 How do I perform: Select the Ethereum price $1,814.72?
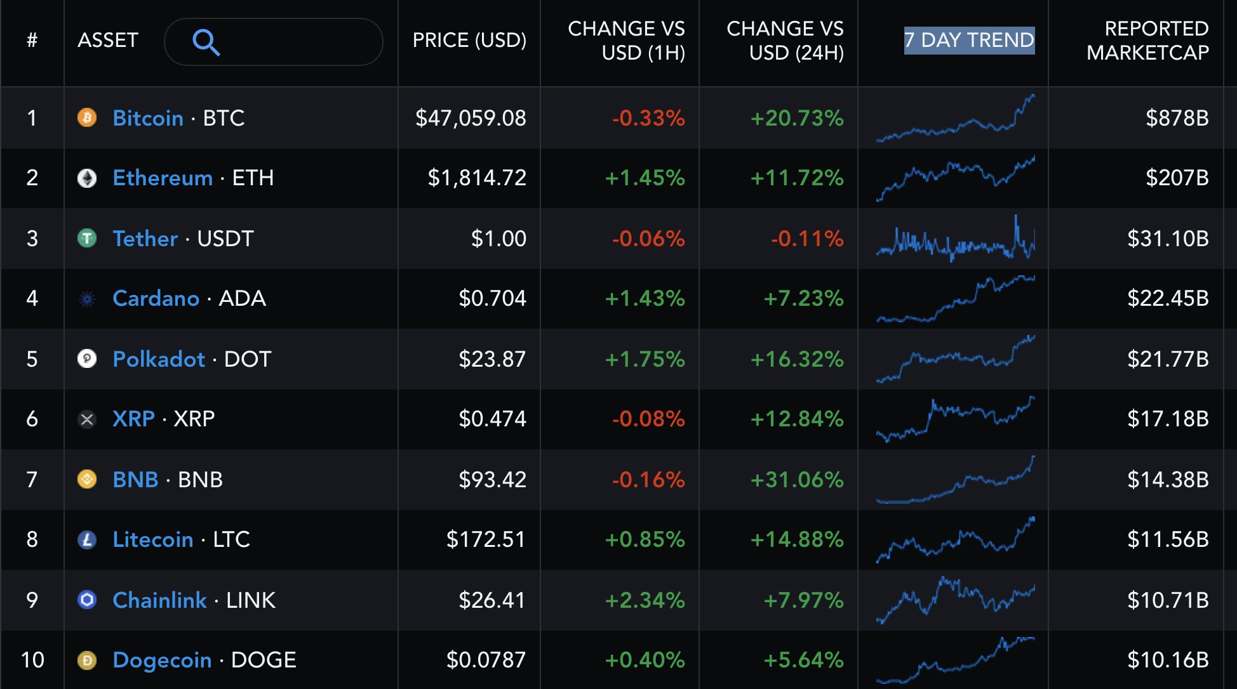click(x=477, y=178)
